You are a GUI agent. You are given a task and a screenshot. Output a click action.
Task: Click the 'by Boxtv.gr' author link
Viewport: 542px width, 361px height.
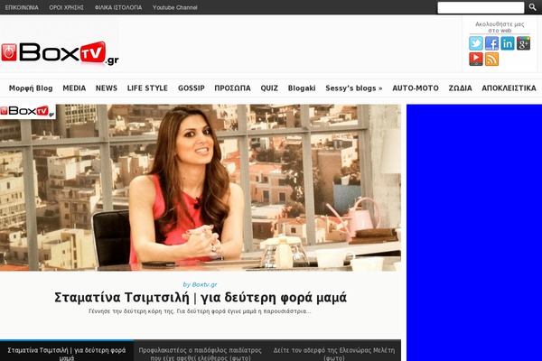pos(200,284)
